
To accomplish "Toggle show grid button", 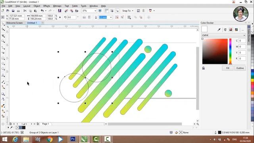I will pyautogui.click(x=112, y=11).
